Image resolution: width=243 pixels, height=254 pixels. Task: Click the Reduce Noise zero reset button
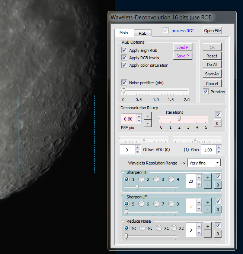[x=218, y=234]
